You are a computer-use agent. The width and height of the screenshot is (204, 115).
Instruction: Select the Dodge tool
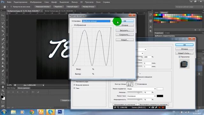point(3,67)
